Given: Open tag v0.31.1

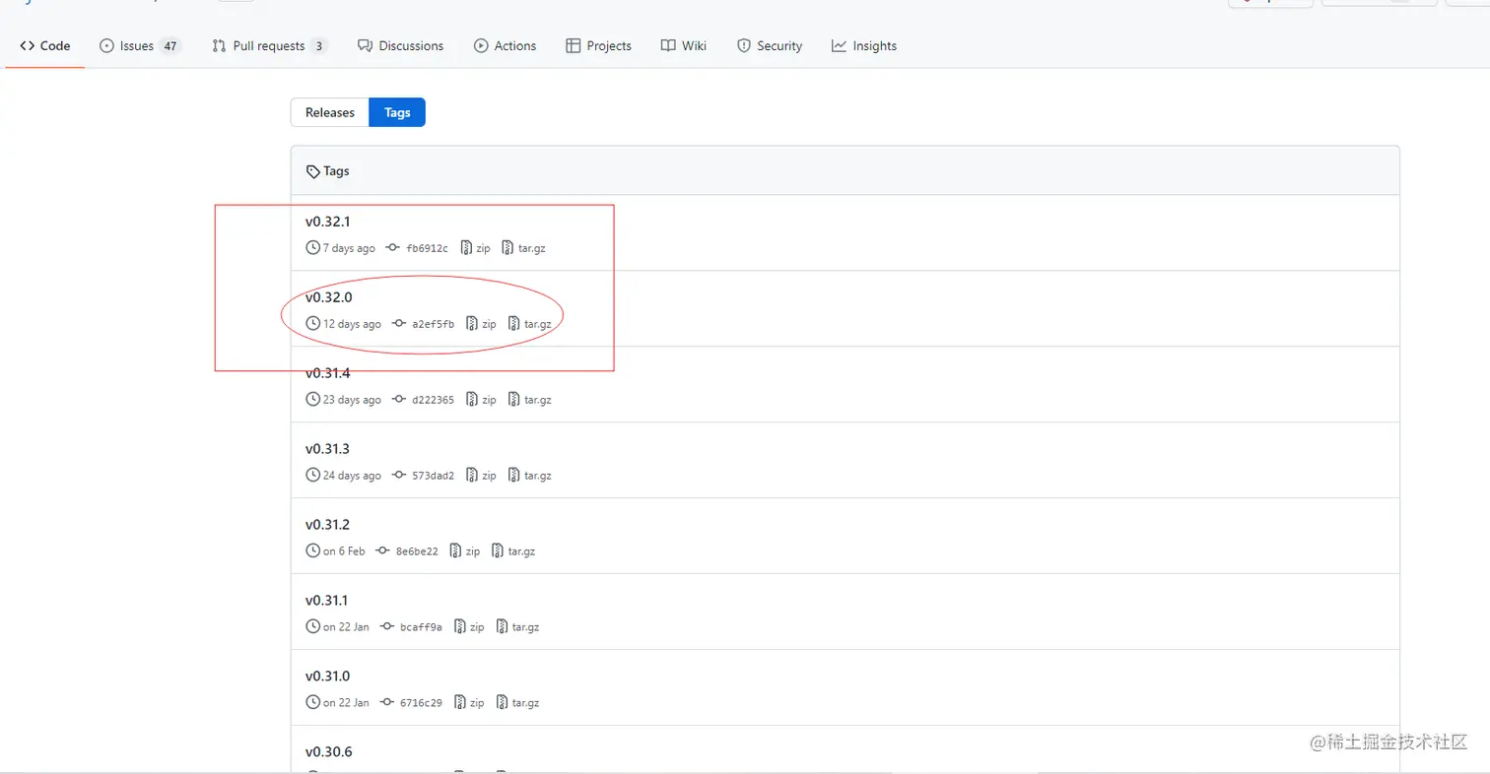Looking at the screenshot, I should pyautogui.click(x=326, y=601).
